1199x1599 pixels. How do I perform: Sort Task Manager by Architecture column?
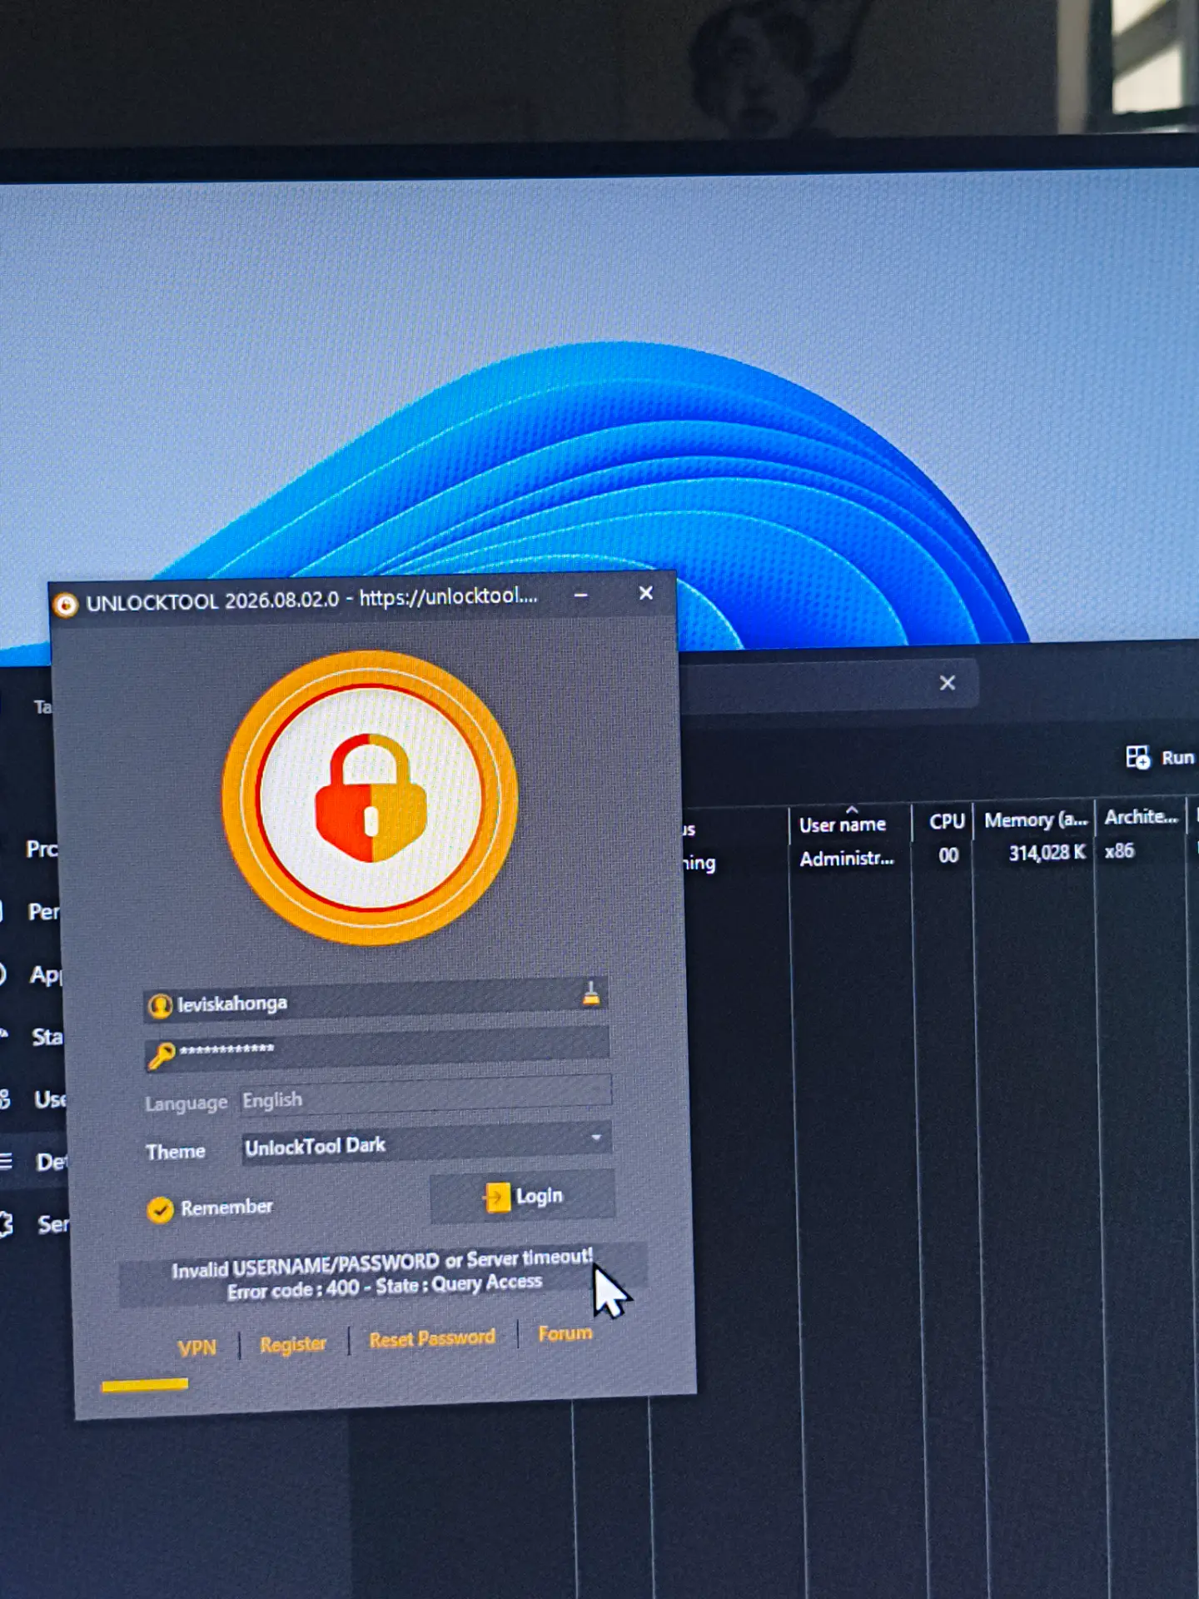coord(1141,817)
